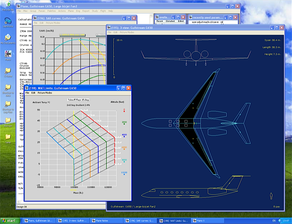The height and width of the screenshot is (224, 292).
Task: Select the Disturbed tab in availa... window
Action: (170, 21)
